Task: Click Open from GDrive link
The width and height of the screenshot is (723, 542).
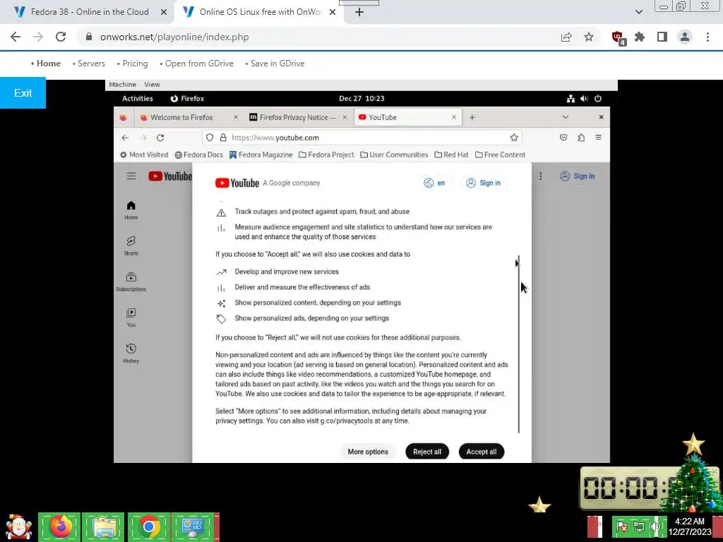Action: point(199,64)
